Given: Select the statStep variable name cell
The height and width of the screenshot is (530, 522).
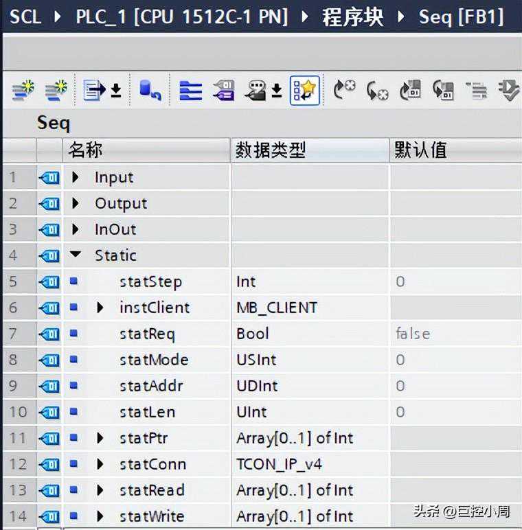Looking at the screenshot, I should pos(150,281).
